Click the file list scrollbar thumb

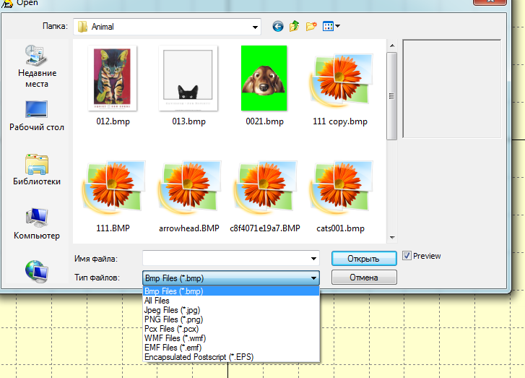coord(391,96)
